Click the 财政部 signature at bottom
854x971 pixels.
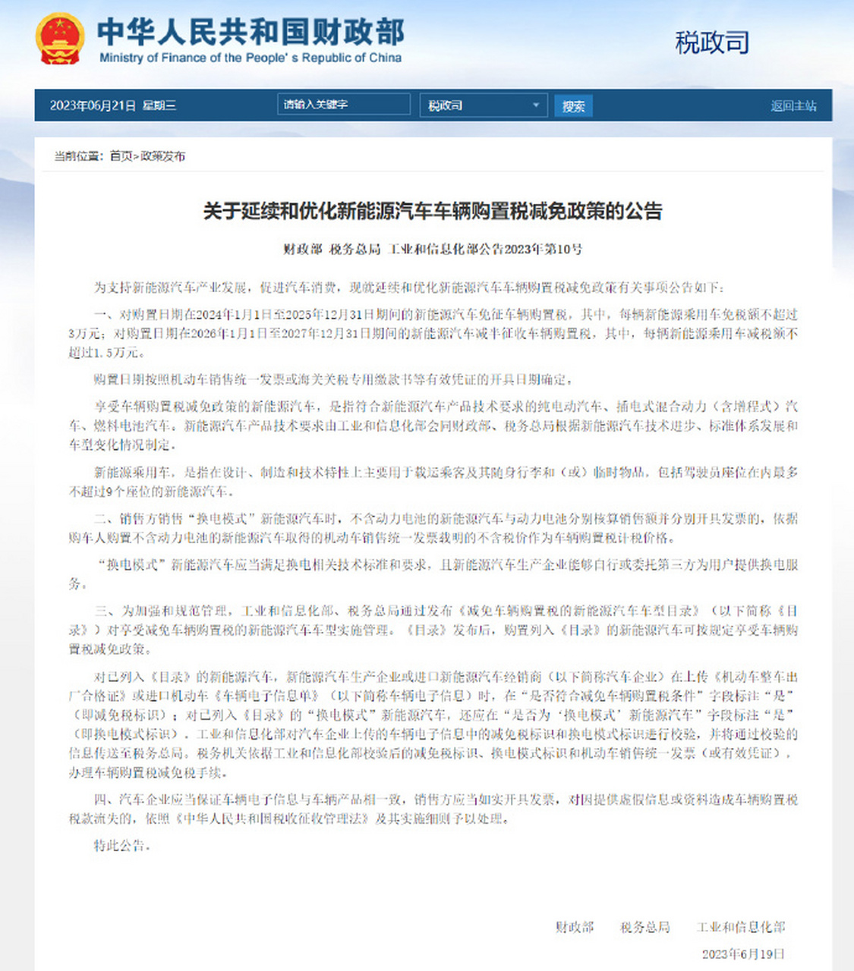tap(575, 927)
